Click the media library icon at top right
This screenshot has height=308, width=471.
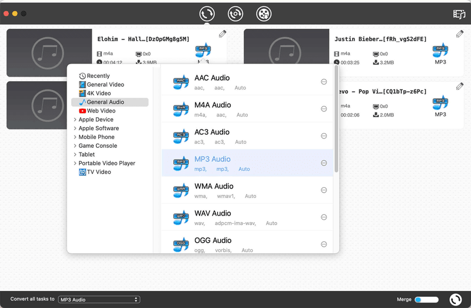pyautogui.click(x=459, y=14)
